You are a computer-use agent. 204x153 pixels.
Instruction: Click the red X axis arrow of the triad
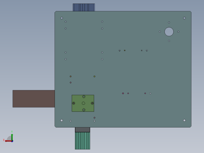tap(8, 141)
